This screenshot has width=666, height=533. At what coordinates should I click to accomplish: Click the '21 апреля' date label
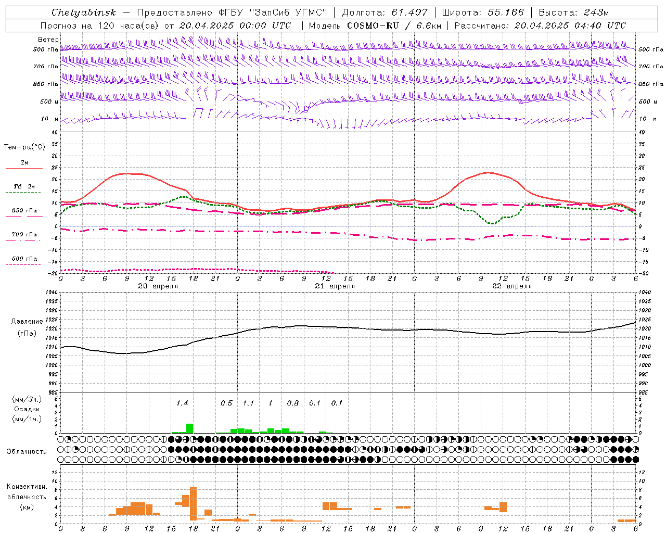335,286
